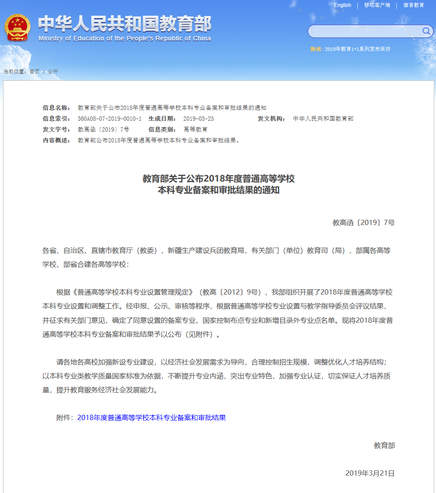Click the index number 360A08-07-2019-0010-1

coord(110,119)
